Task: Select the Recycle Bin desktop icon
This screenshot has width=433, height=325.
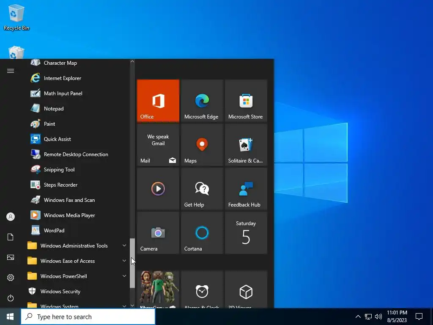Action: point(16,17)
